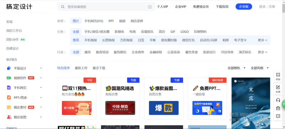Click 注册 link
This screenshot has height=129, width=285.
272,7
